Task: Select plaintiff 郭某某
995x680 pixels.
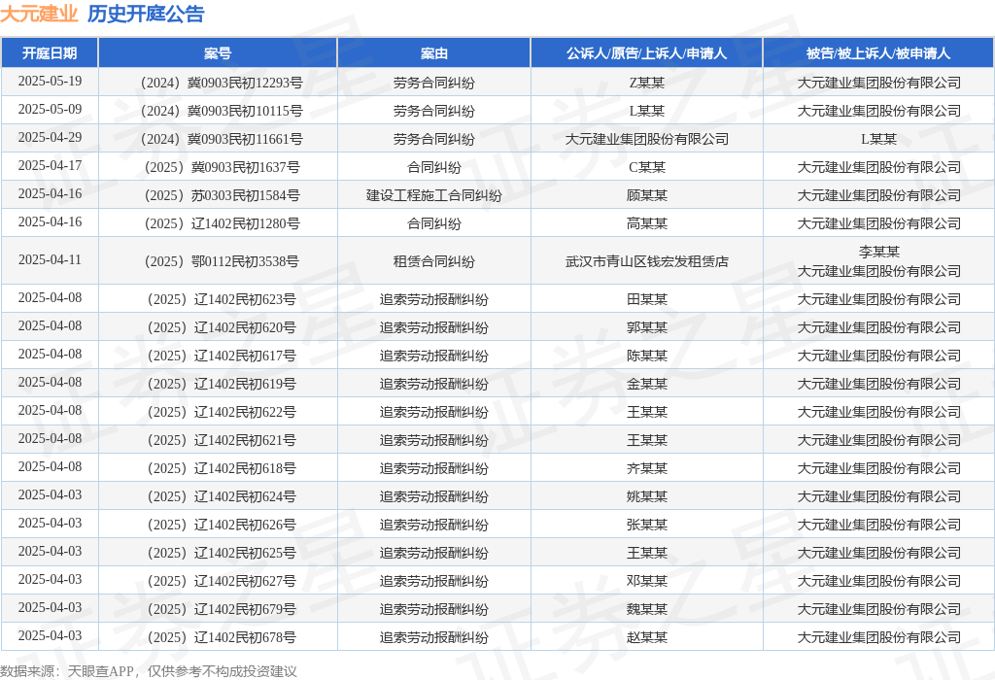Action: pyautogui.click(x=646, y=327)
